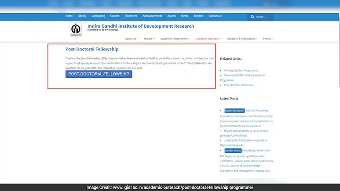Open the Library menu item
Screen dimensions: 340x191
[x=82, y=16]
